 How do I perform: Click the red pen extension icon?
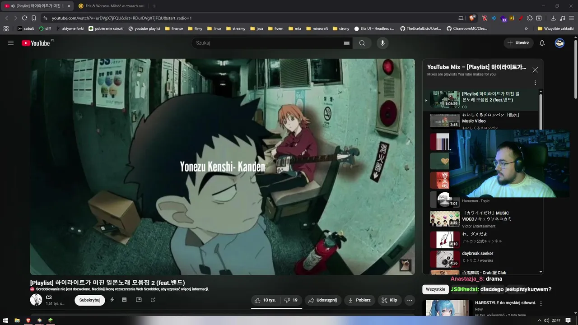click(521, 18)
